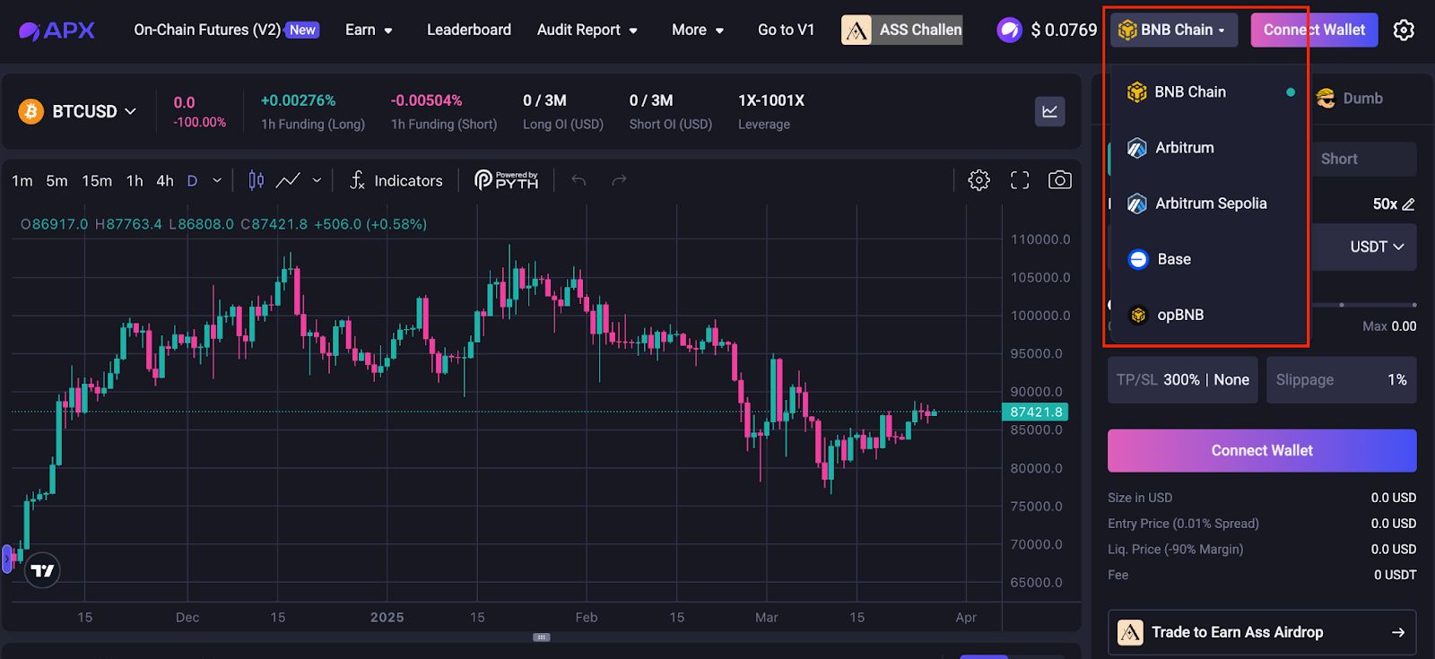1435x659 pixels.
Task: Click the APX logo
Action: (57, 30)
